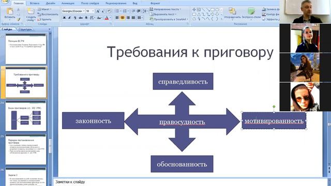Open the View (Вид) ribbon tab
The width and height of the screenshot is (331, 186).
click(x=135, y=3)
